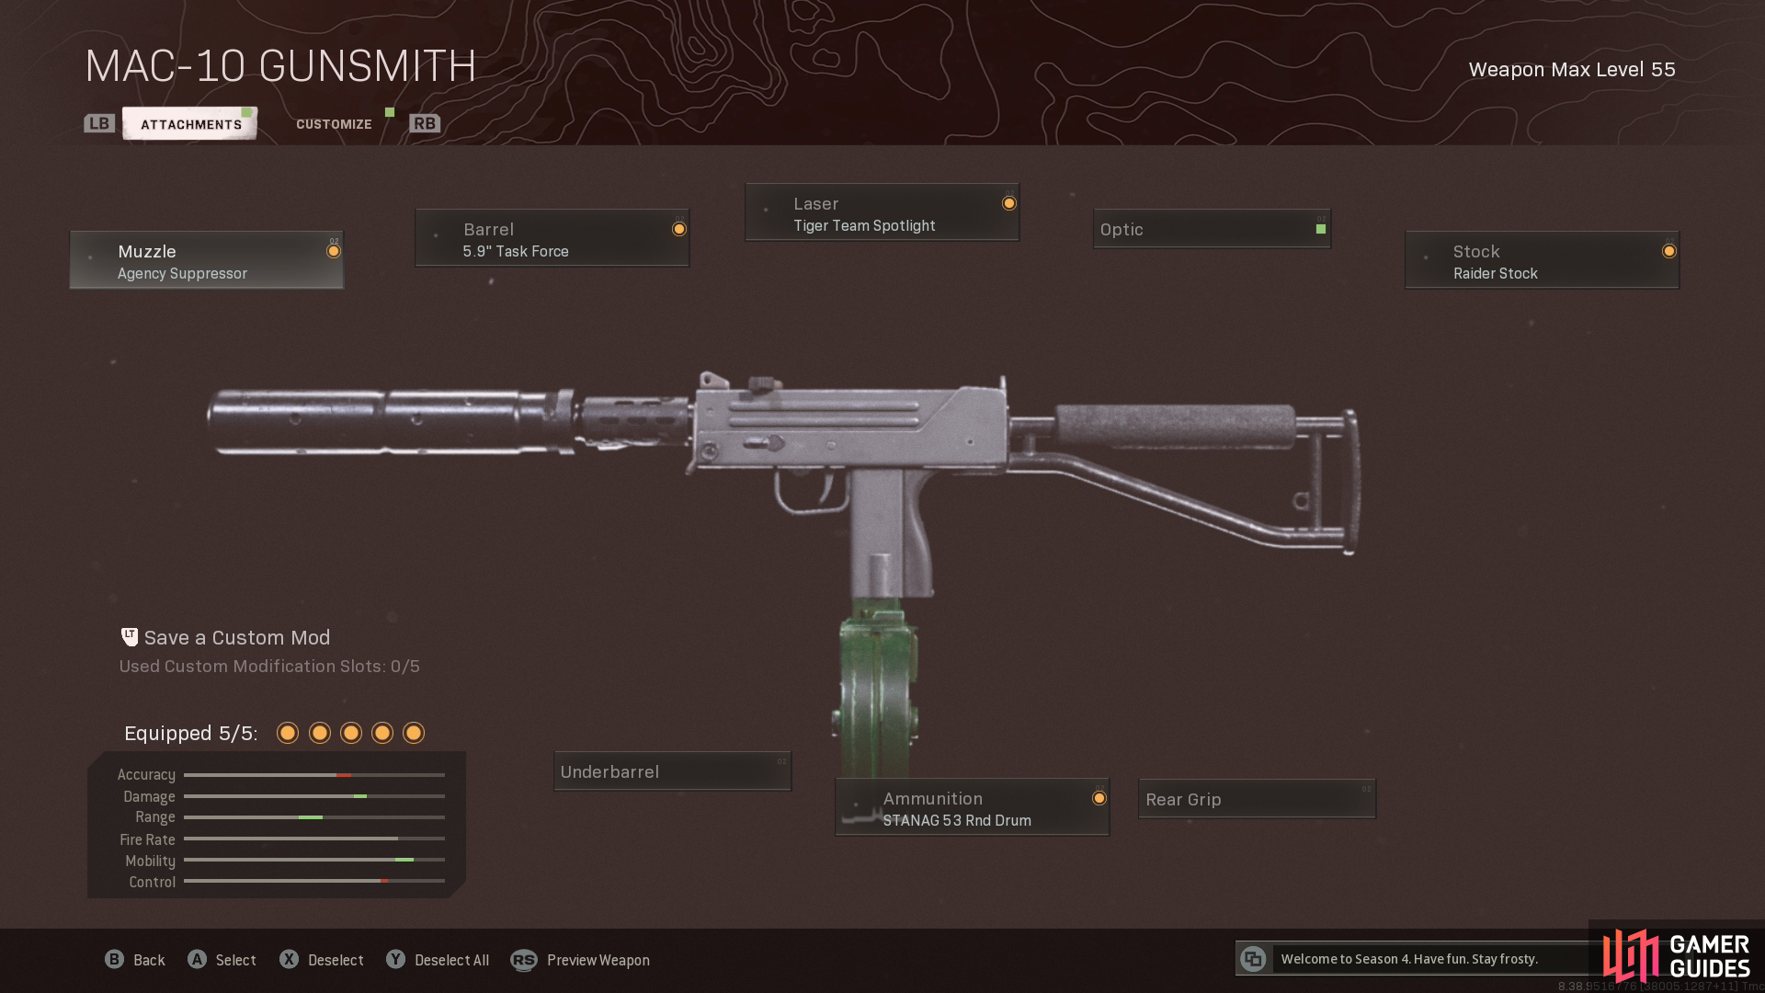This screenshot has width=1765, height=993.
Task: Click the A Select button icon
Action: pos(197,959)
